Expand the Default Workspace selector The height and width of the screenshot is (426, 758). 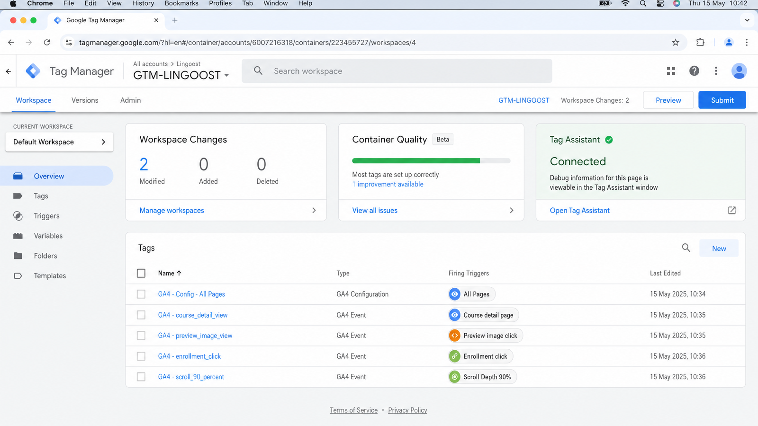[59, 142]
